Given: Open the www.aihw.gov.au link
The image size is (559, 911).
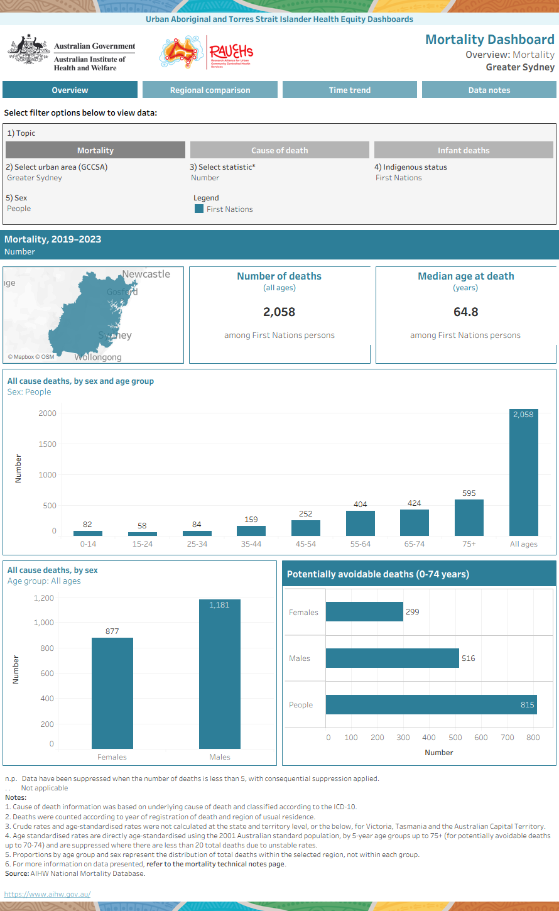Looking at the screenshot, I should click(x=48, y=894).
